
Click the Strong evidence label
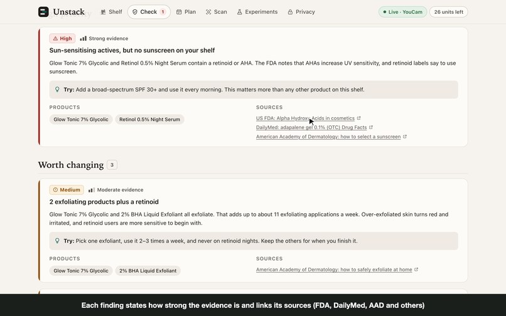tap(109, 38)
